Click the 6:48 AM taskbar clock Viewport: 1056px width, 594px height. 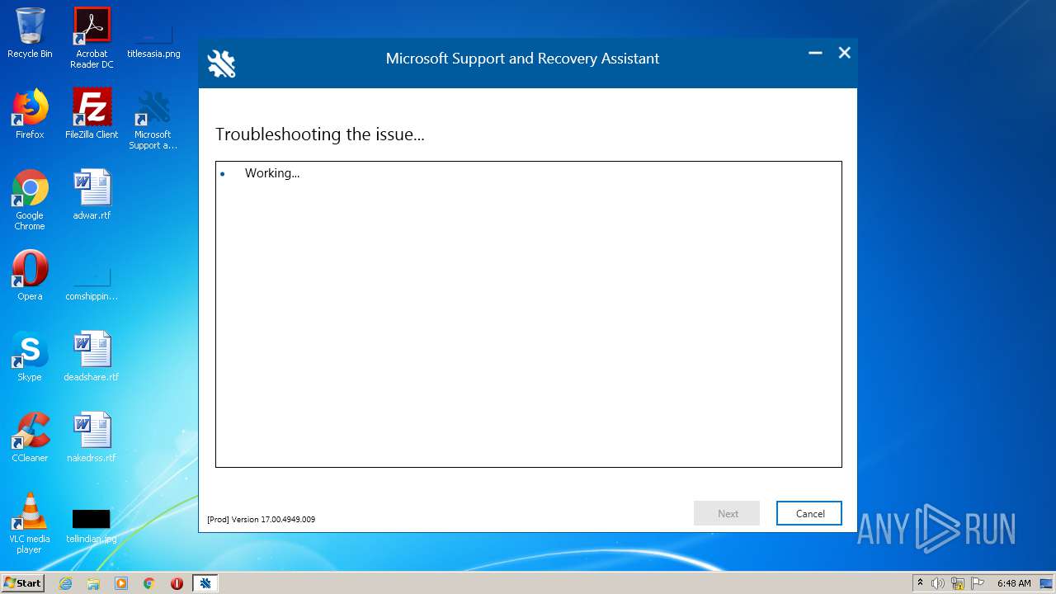click(1014, 583)
